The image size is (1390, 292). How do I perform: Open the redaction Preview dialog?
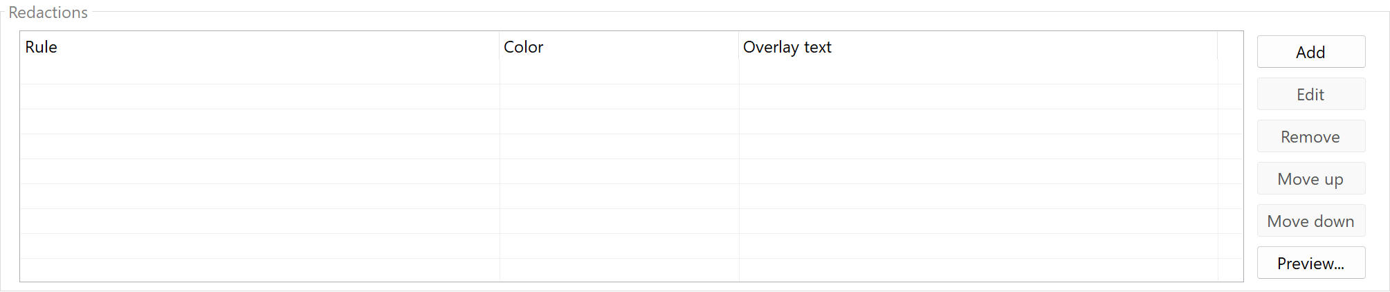[x=1310, y=263]
